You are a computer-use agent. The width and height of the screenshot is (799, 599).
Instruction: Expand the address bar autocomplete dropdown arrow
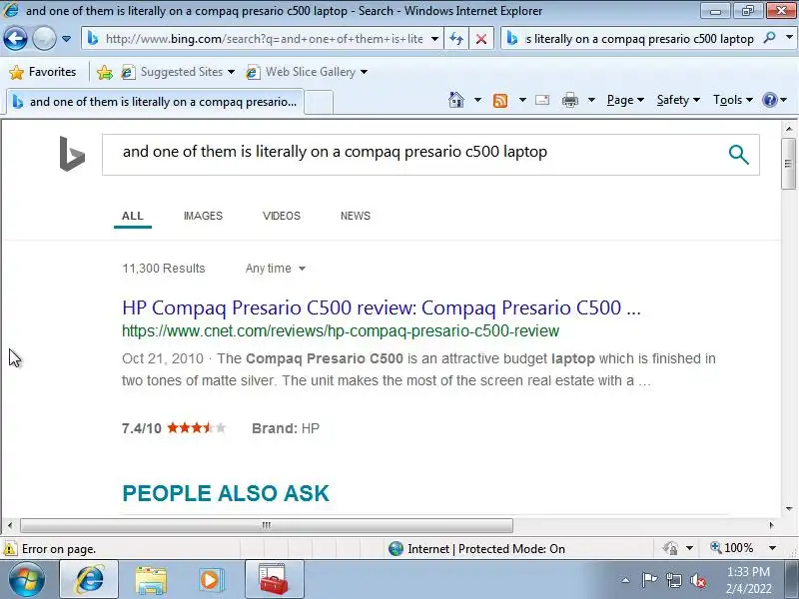click(434, 39)
